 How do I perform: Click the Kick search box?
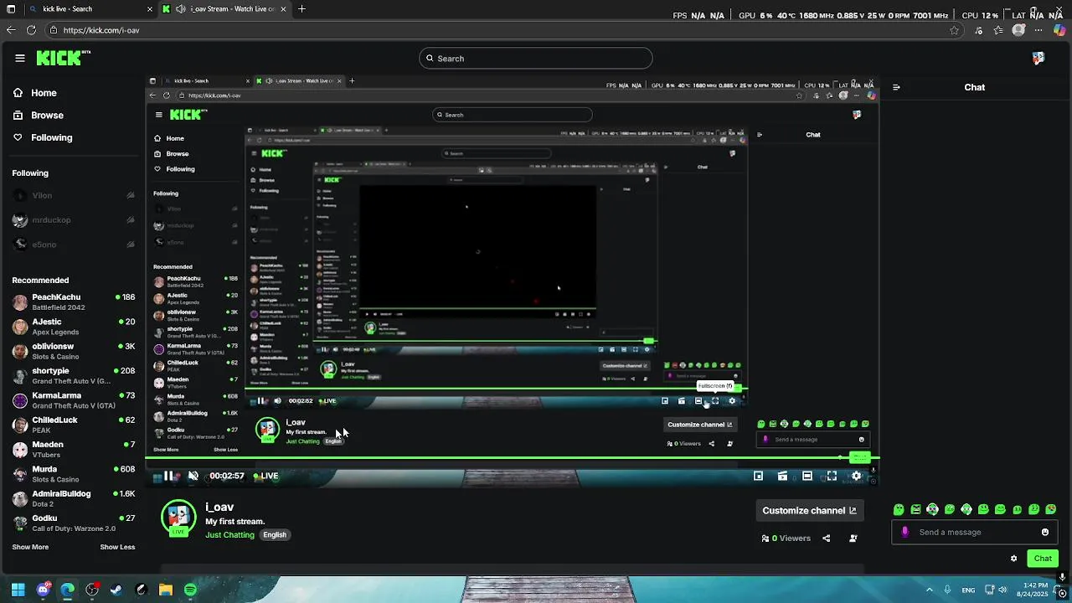tap(536, 58)
